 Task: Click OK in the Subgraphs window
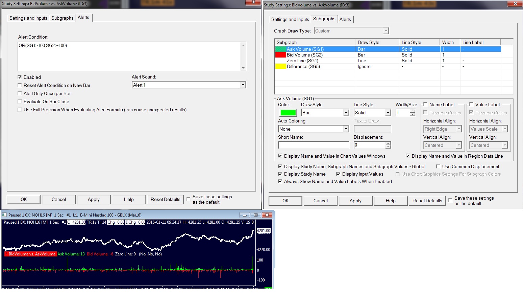tap(285, 201)
